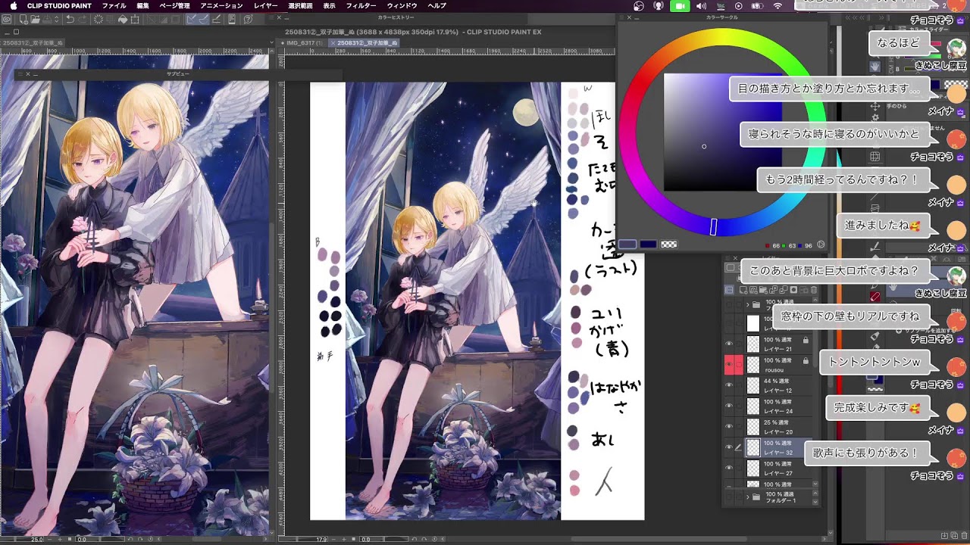Expand the top layer folder chevron

coord(748,304)
